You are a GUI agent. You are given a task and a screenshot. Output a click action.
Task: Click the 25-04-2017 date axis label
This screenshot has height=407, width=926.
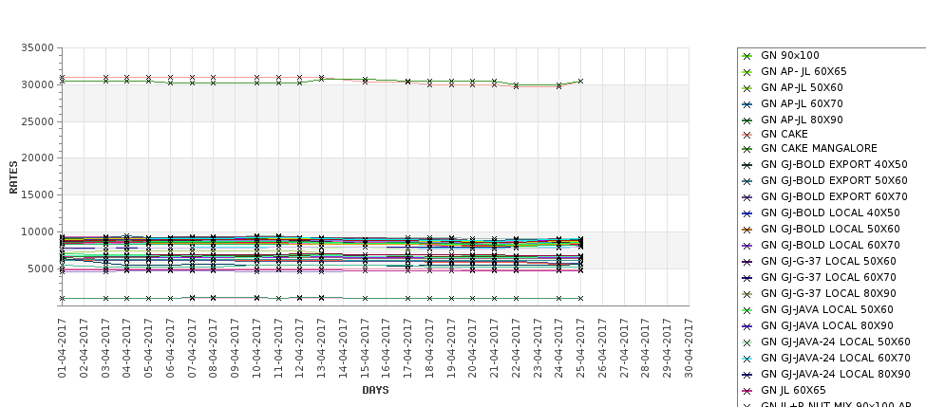[x=581, y=348]
